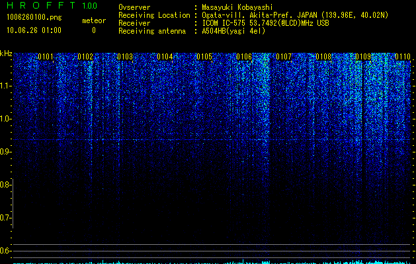Screen dimensions: 416x264
Task: Click the Ogata-vill. Akita-Pref. JAPAN location text
Action: pos(295,15)
